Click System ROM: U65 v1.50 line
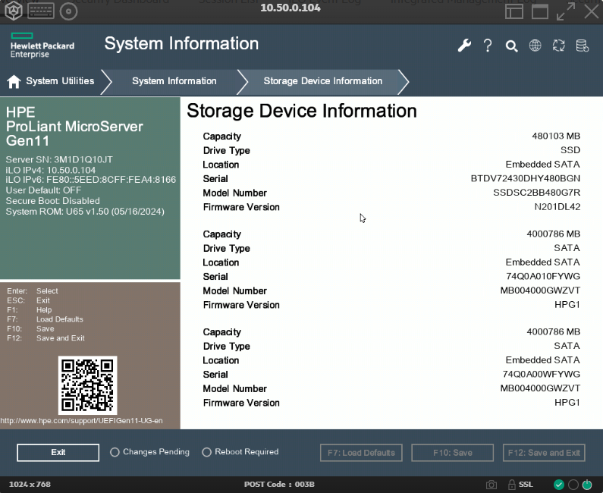 click(85, 212)
